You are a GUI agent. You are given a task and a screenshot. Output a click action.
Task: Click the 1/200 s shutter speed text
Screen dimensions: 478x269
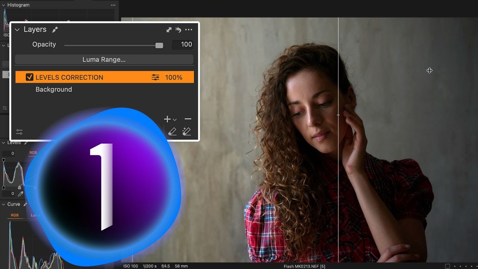pyautogui.click(x=149, y=266)
